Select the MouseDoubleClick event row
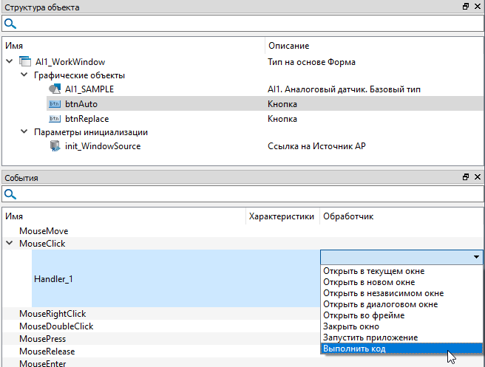485x367 pixels. 56,326
